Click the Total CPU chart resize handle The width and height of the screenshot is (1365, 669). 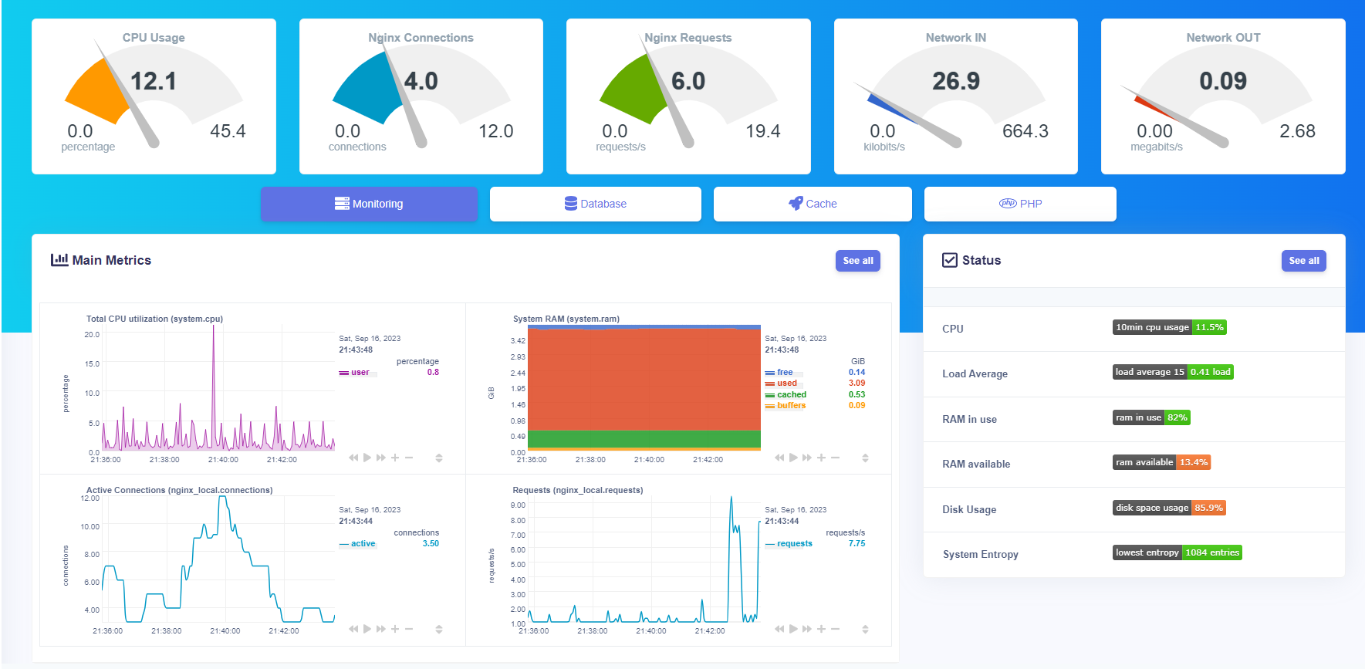tap(439, 458)
